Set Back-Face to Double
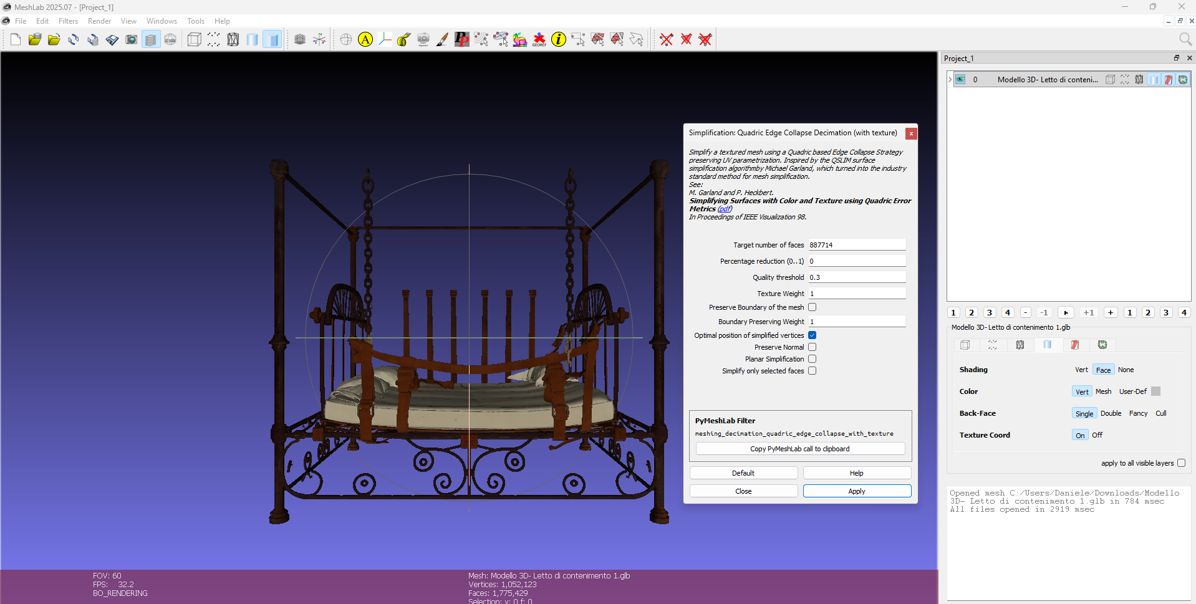 pos(1111,413)
